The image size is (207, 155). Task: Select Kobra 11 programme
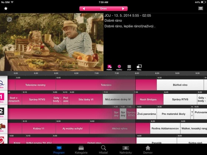pyautogui.click(x=39, y=128)
